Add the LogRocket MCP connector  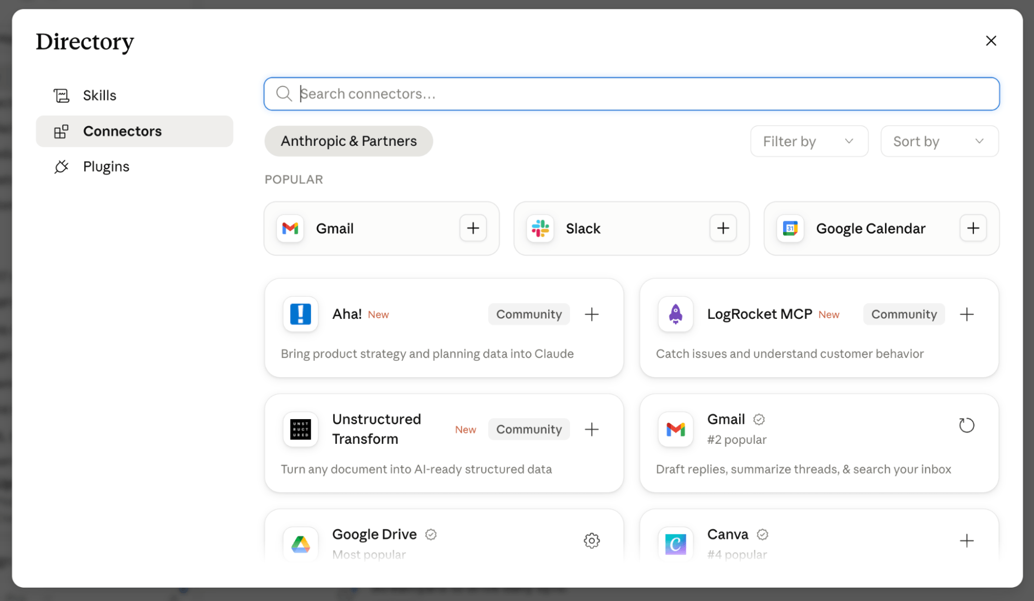click(x=967, y=314)
